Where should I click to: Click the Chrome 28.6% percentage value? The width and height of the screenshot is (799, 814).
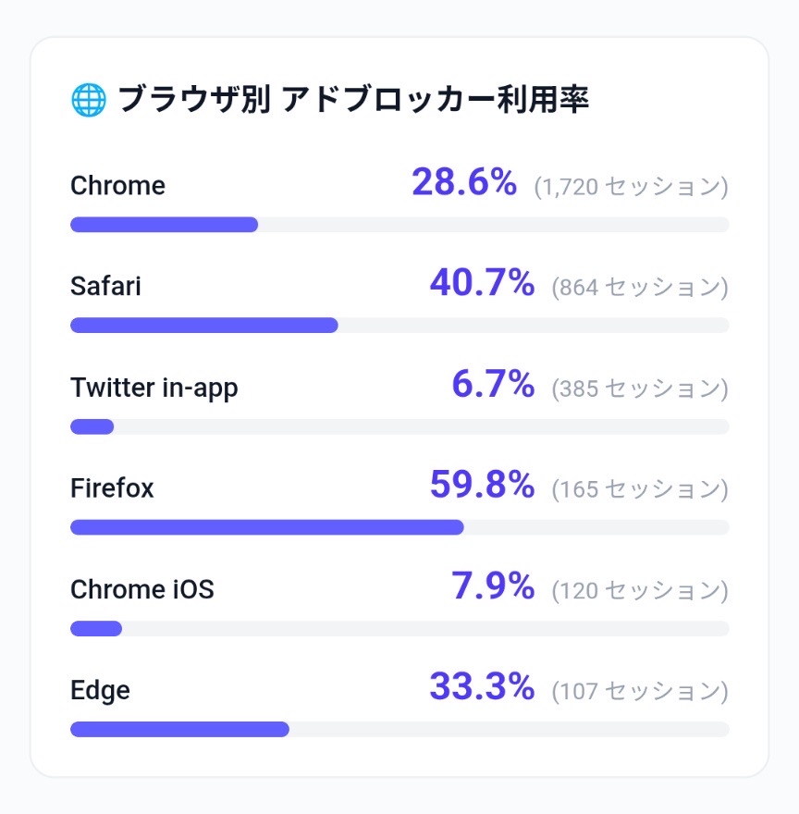(x=463, y=182)
